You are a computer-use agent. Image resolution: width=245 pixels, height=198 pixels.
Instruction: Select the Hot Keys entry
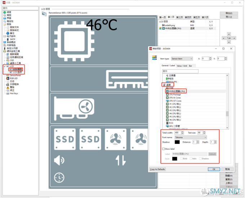[x=14, y=93]
